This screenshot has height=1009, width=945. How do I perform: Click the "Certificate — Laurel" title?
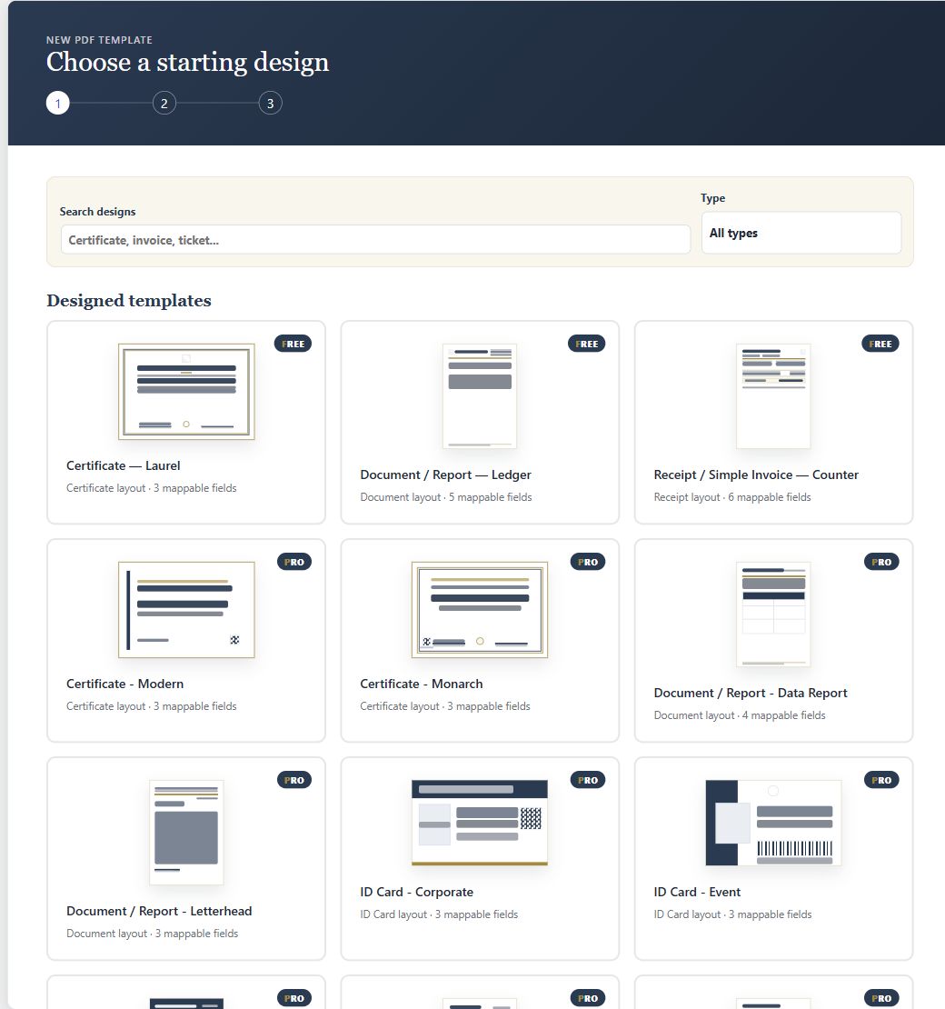coord(123,465)
